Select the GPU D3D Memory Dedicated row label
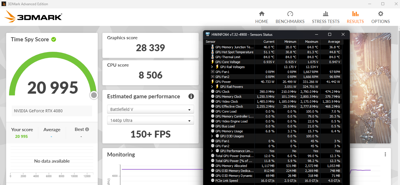 click(x=235, y=171)
